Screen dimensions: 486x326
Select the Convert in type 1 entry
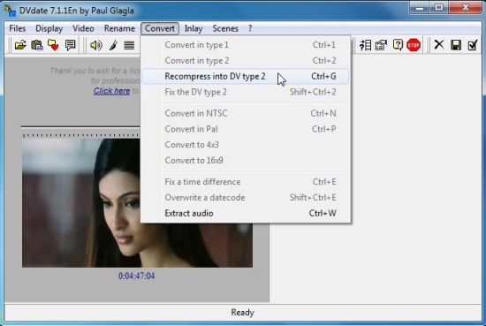pyautogui.click(x=246, y=45)
